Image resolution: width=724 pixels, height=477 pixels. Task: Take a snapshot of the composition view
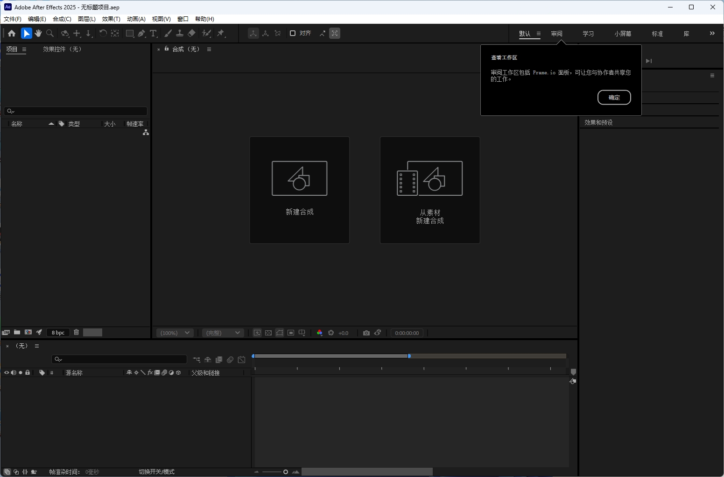(x=366, y=333)
